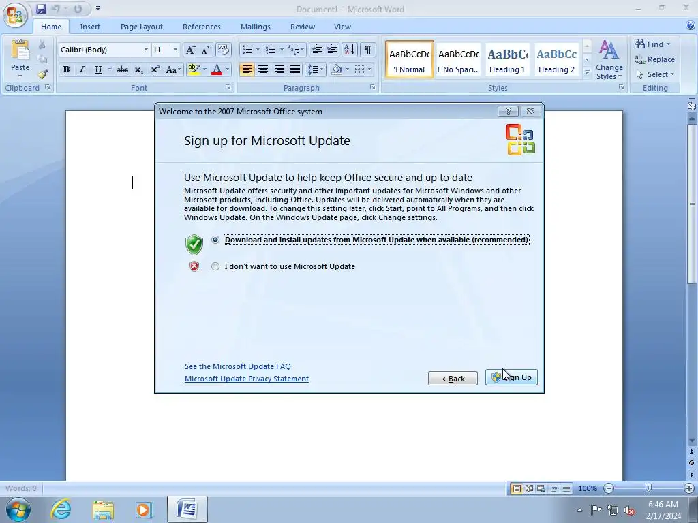
Task: Click Replace in the Editing group
Action: click(654, 59)
